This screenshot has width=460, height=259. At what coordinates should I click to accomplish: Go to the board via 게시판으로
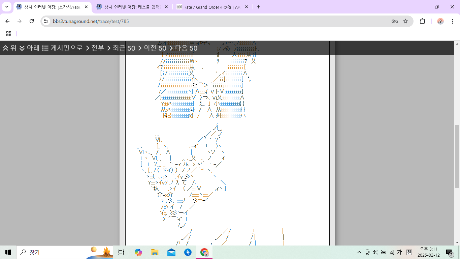pyautogui.click(x=63, y=48)
